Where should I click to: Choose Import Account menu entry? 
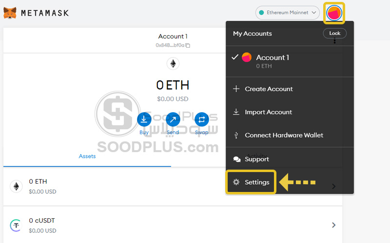tap(290, 112)
